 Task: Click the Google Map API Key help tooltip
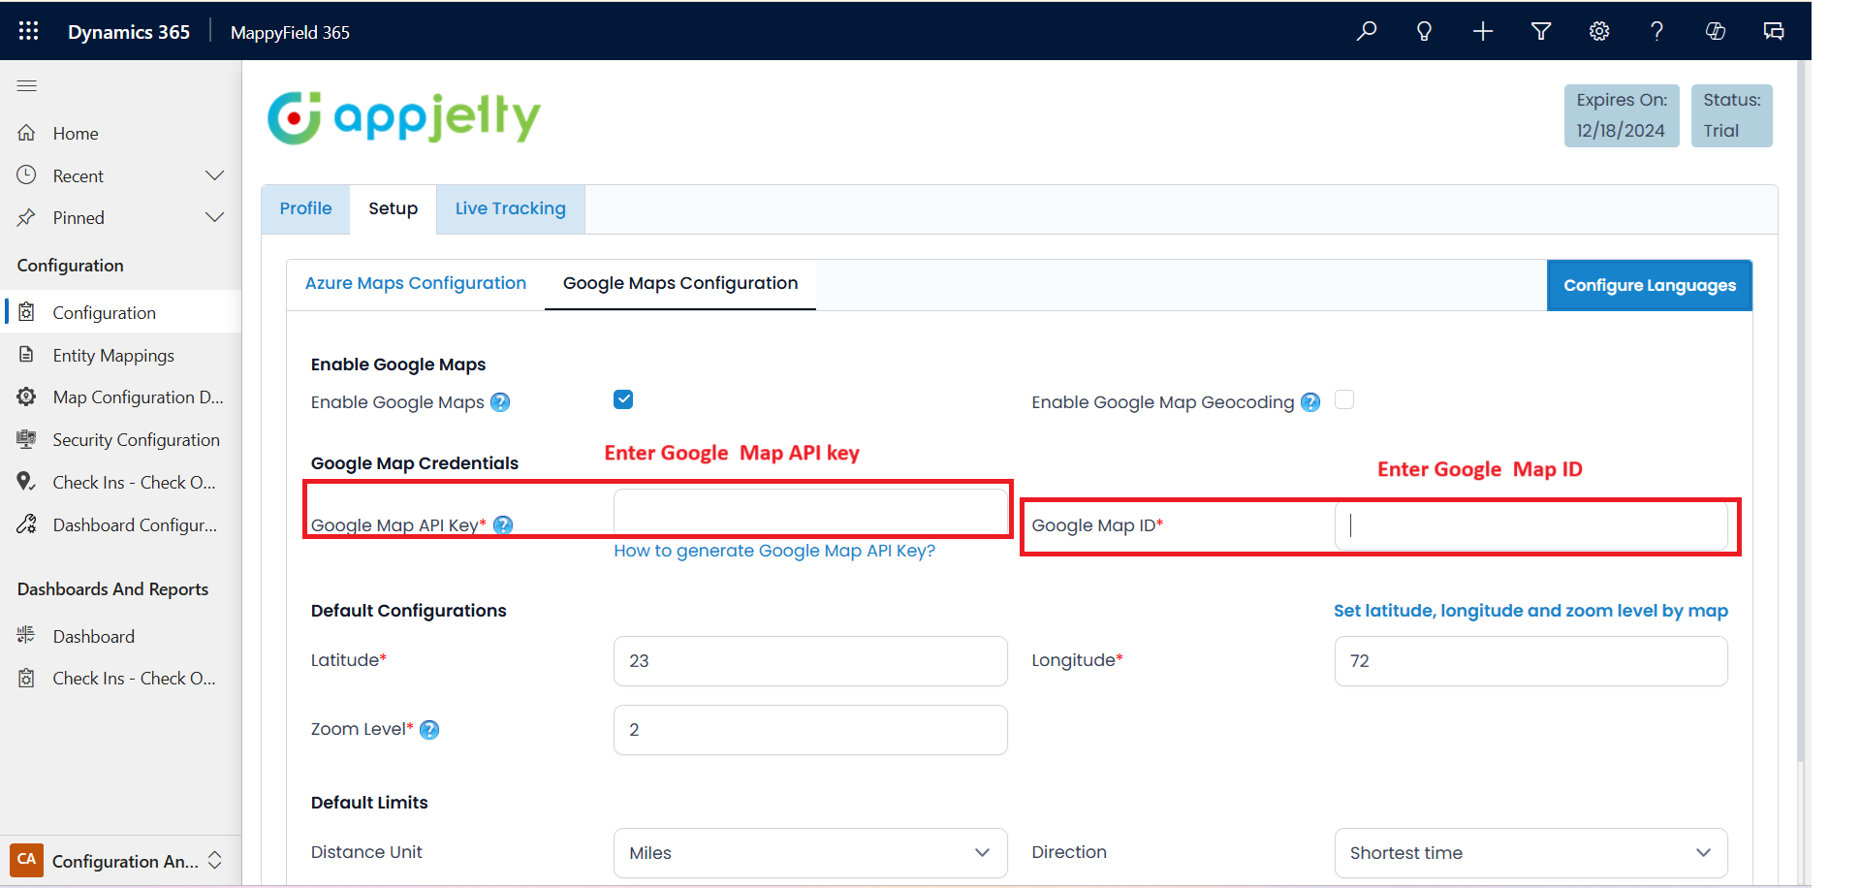pos(503,524)
